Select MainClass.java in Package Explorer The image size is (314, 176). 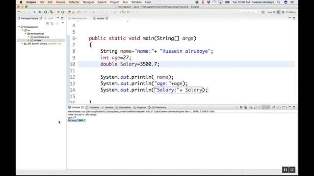[41, 37]
